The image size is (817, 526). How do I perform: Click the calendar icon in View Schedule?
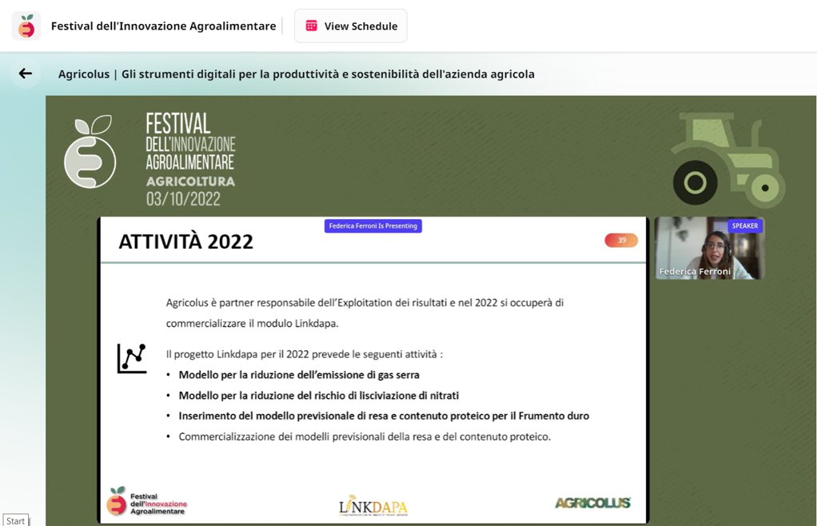[312, 26]
